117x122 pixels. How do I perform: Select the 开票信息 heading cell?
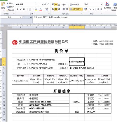62,91
